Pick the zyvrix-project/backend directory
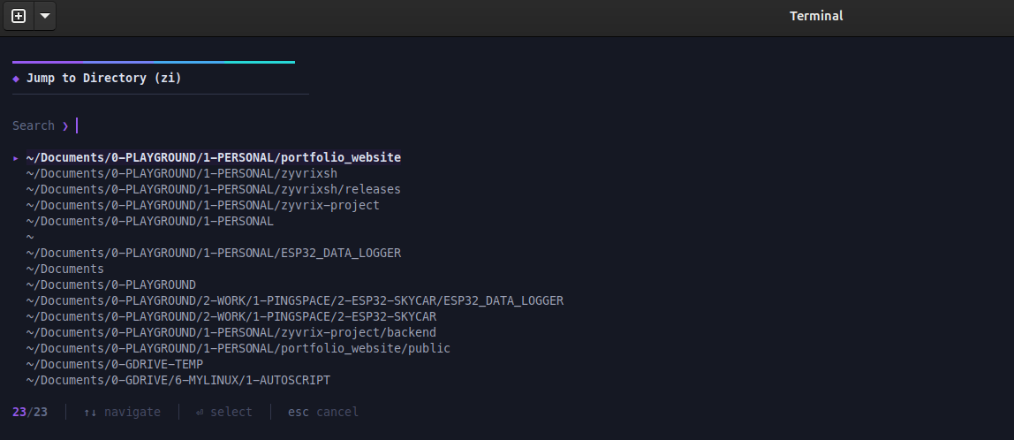The image size is (1014, 440). coord(231,332)
